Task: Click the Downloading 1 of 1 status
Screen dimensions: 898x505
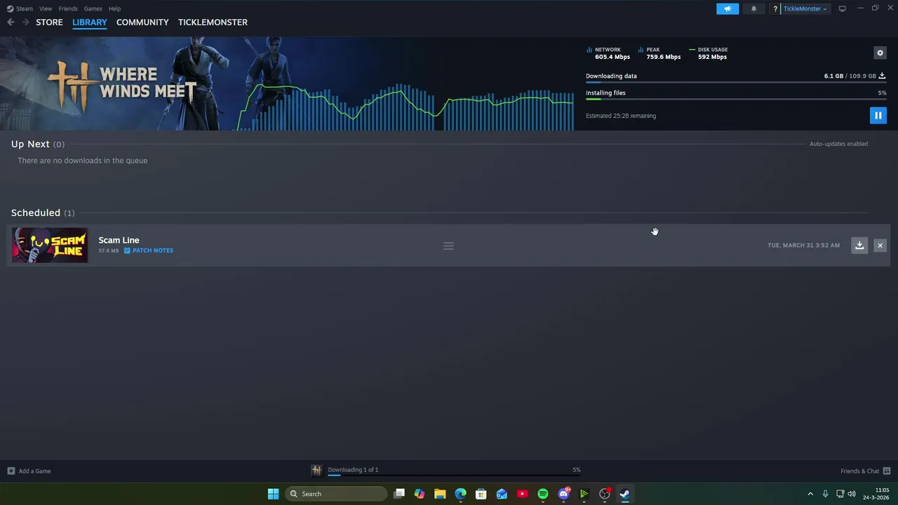Action: pos(353,470)
